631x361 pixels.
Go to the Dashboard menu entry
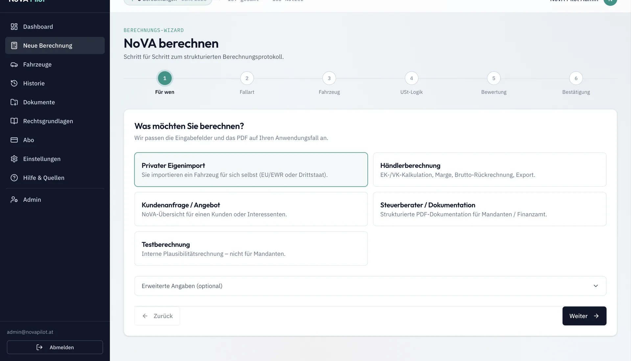(x=55, y=27)
